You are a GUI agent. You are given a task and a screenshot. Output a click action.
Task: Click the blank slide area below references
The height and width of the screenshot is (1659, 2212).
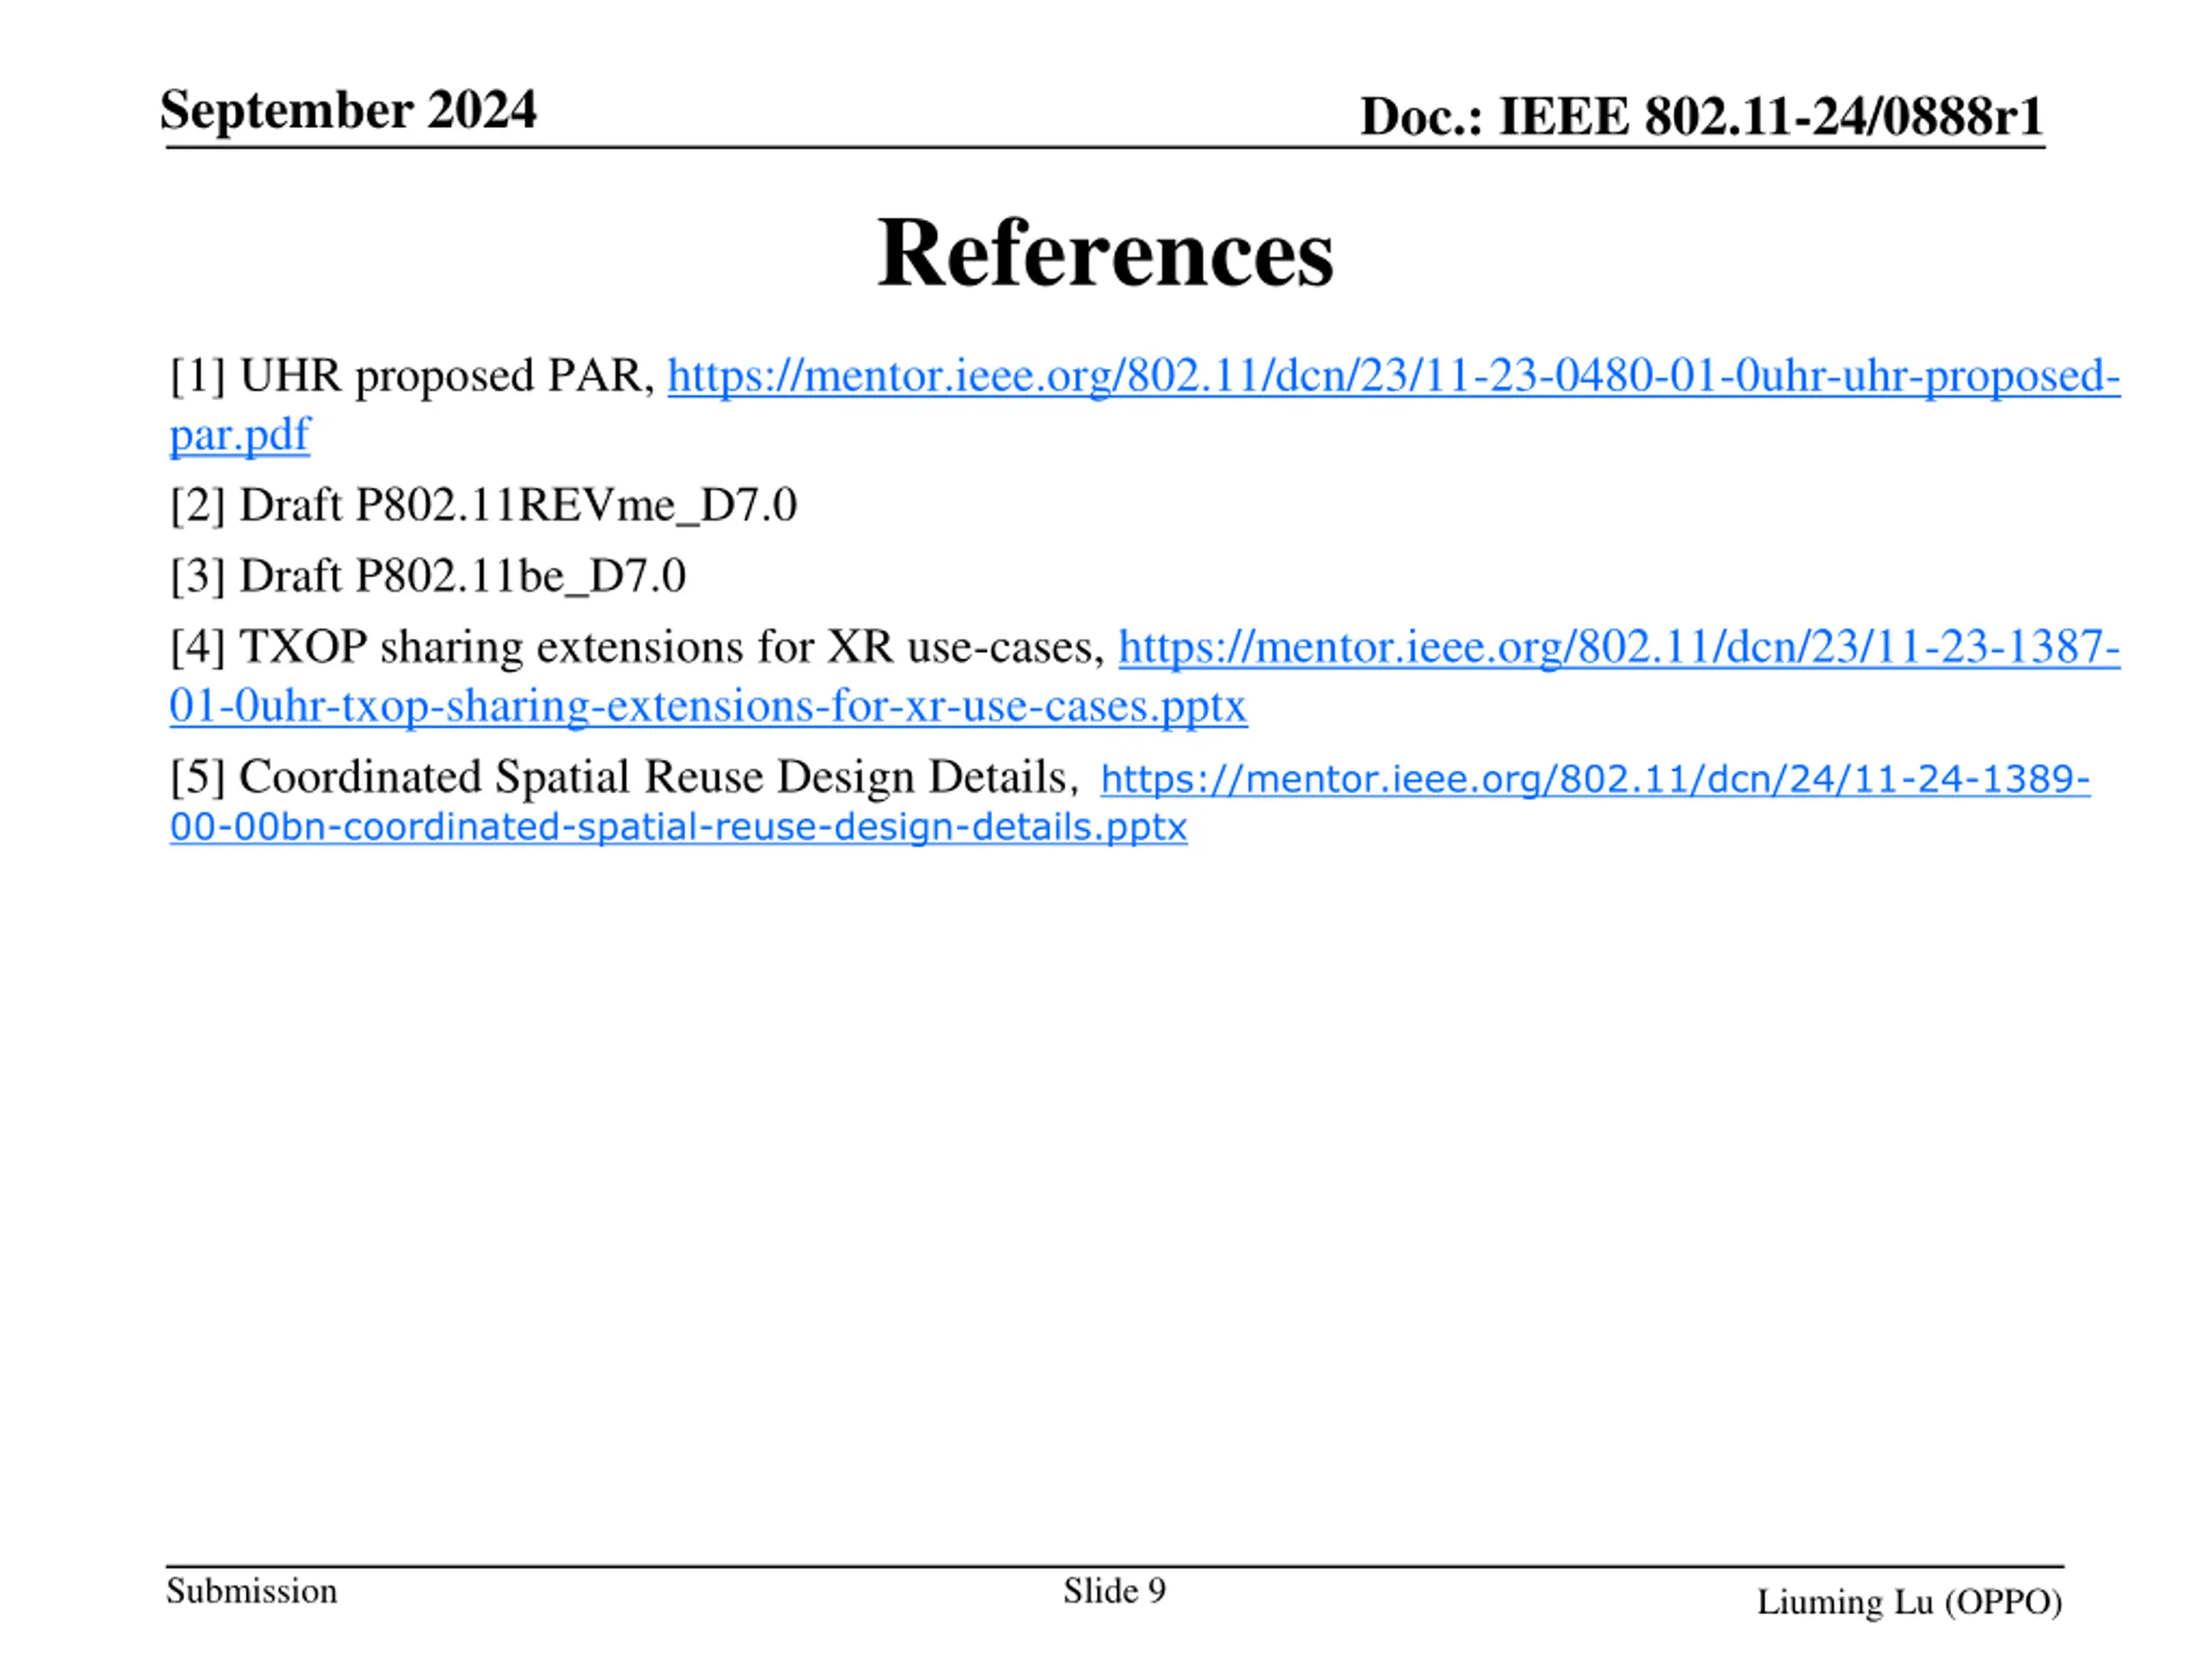point(1105,1200)
